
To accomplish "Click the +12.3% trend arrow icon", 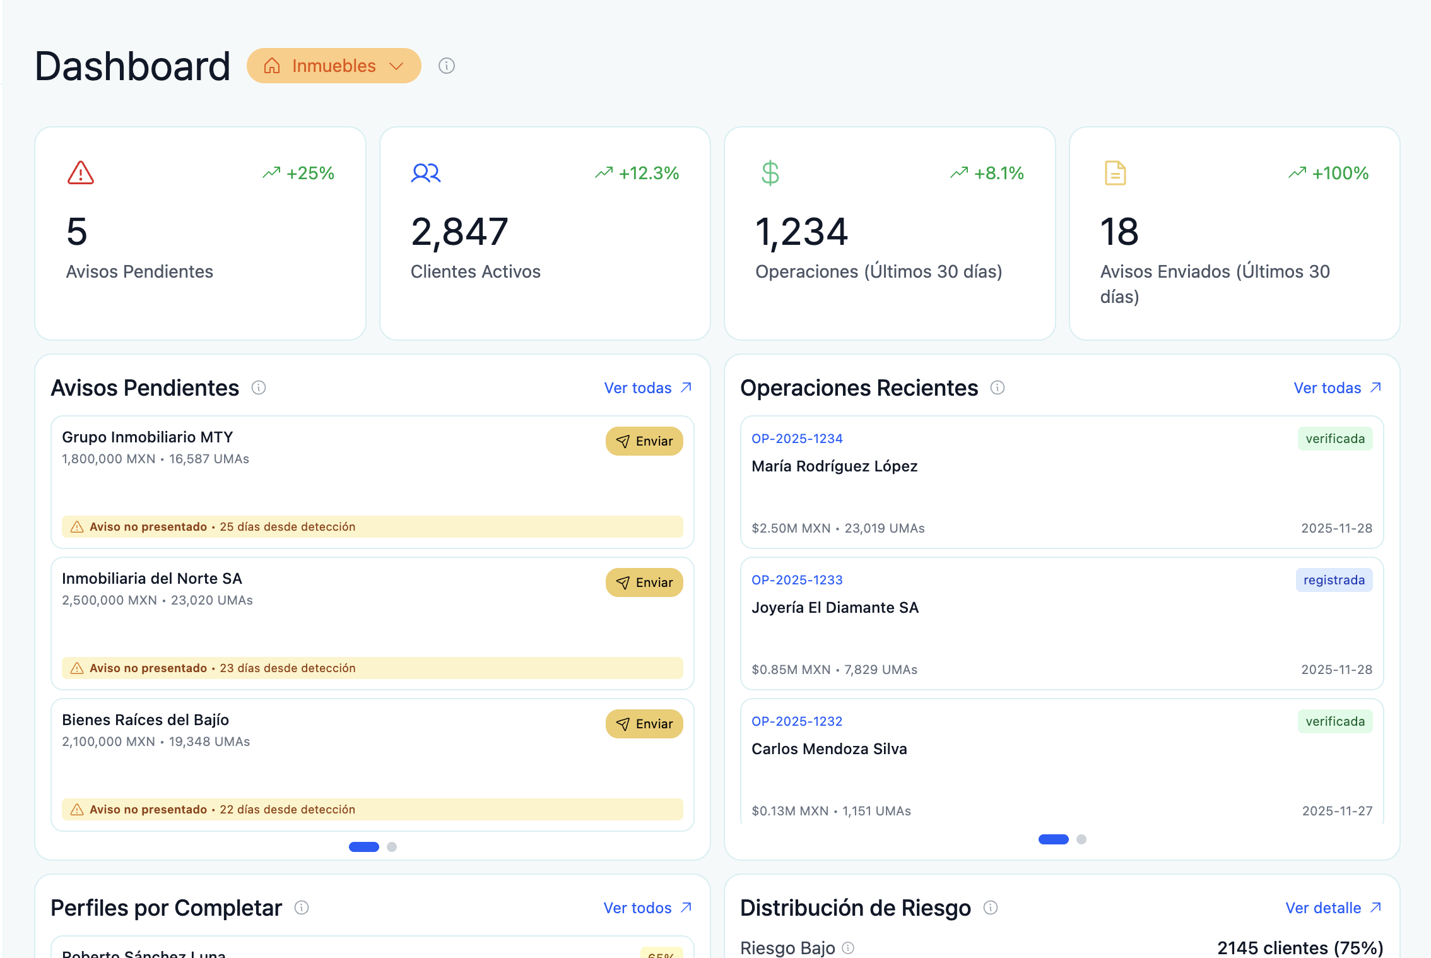I will tap(604, 173).
